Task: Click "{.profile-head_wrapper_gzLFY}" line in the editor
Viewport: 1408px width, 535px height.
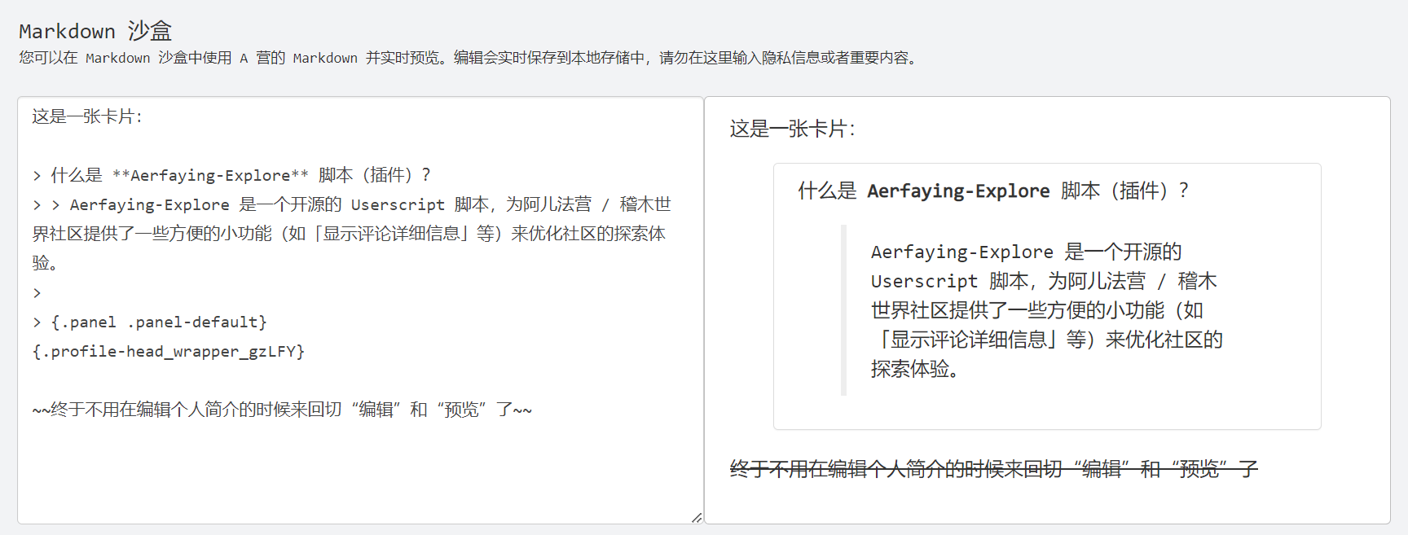Action: (169, 351)
